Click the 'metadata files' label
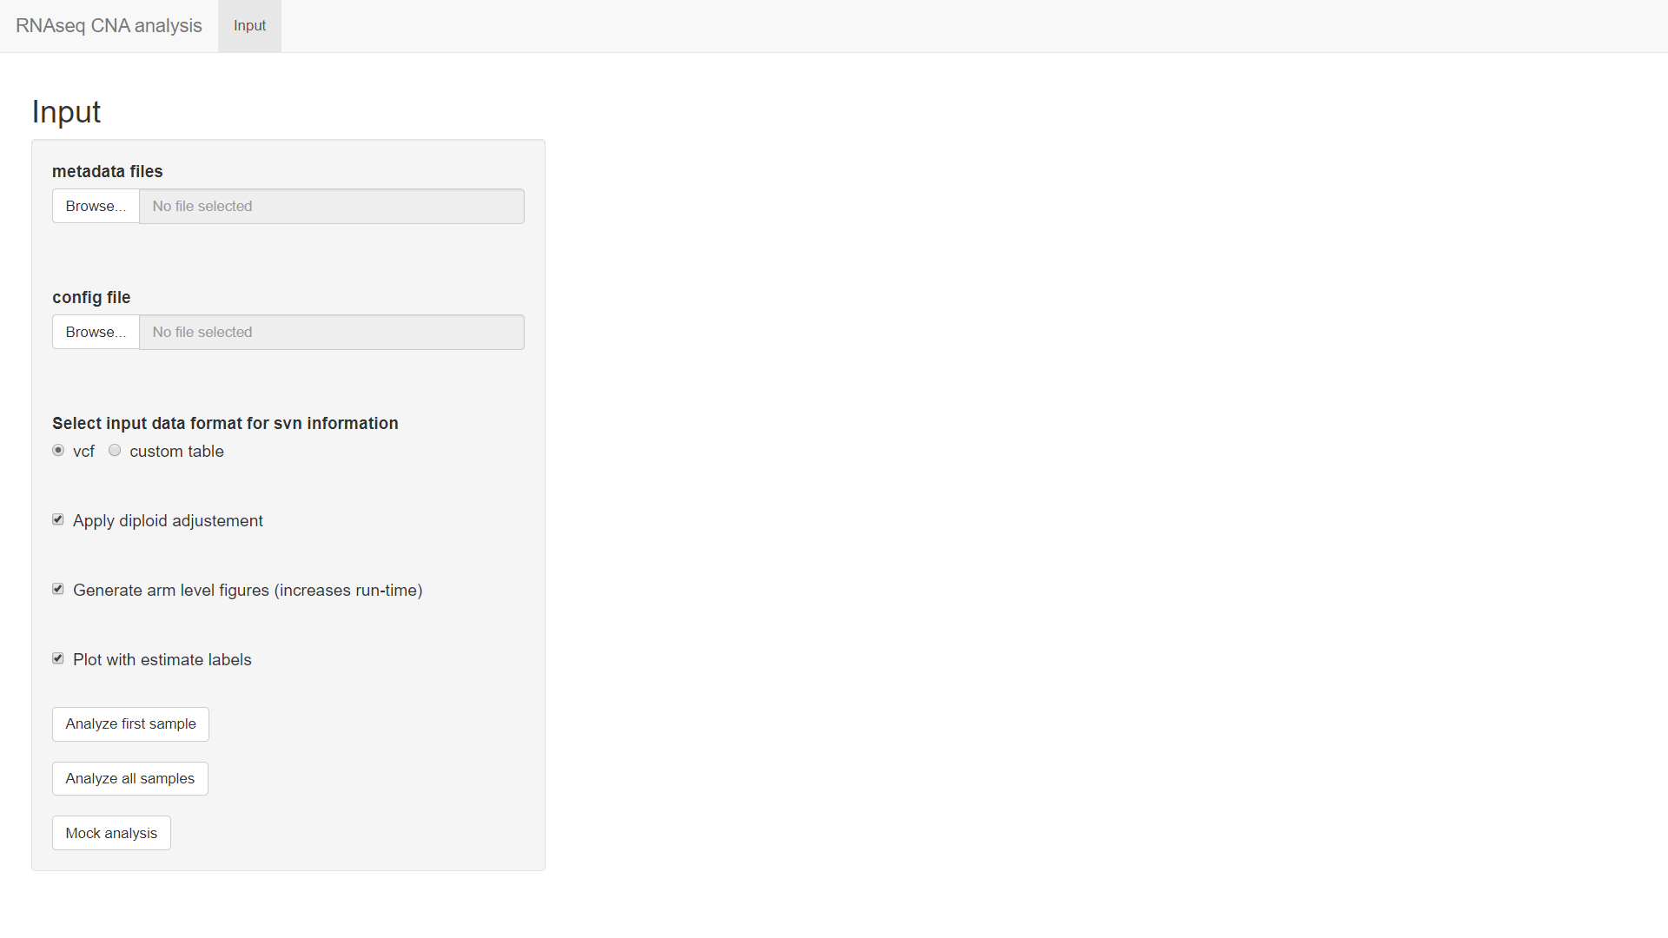Screen dimensions: 1668x938 coord(107,172)
